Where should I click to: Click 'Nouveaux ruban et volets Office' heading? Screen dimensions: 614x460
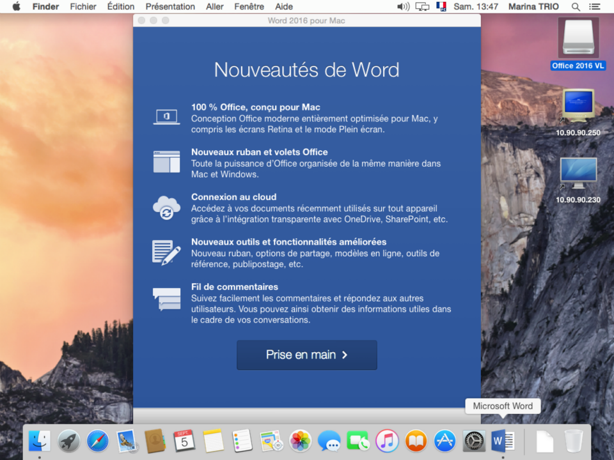point(259,152)
